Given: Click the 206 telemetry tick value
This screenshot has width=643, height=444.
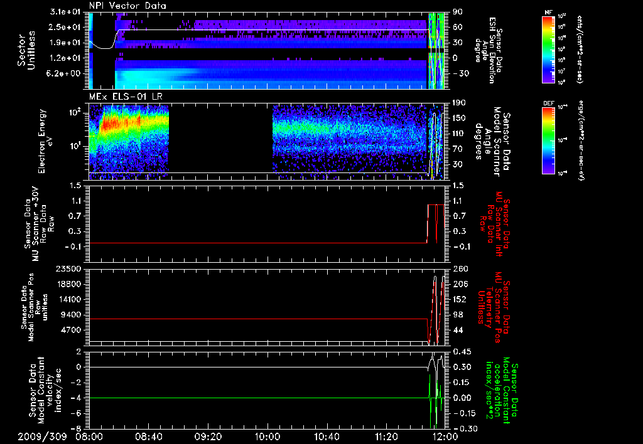Looking at the screenshot, I should [460, 284].
